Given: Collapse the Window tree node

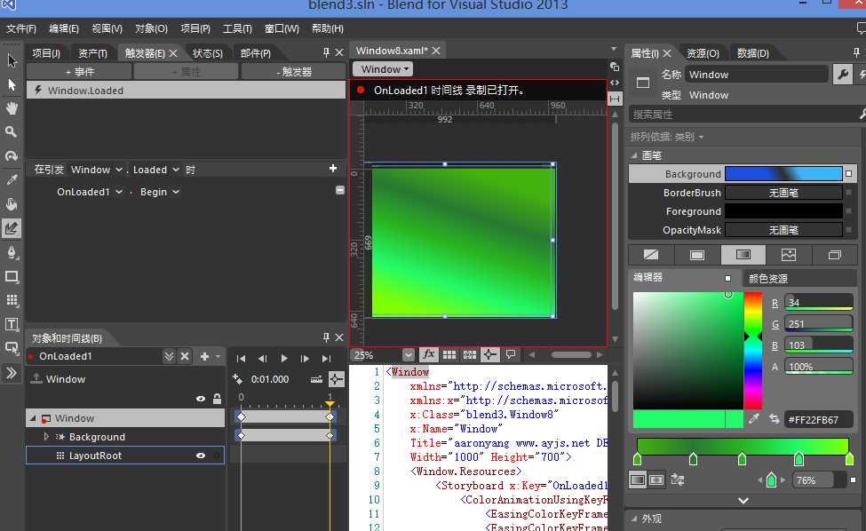Looking at the screenshot, I should pos(33,418).
